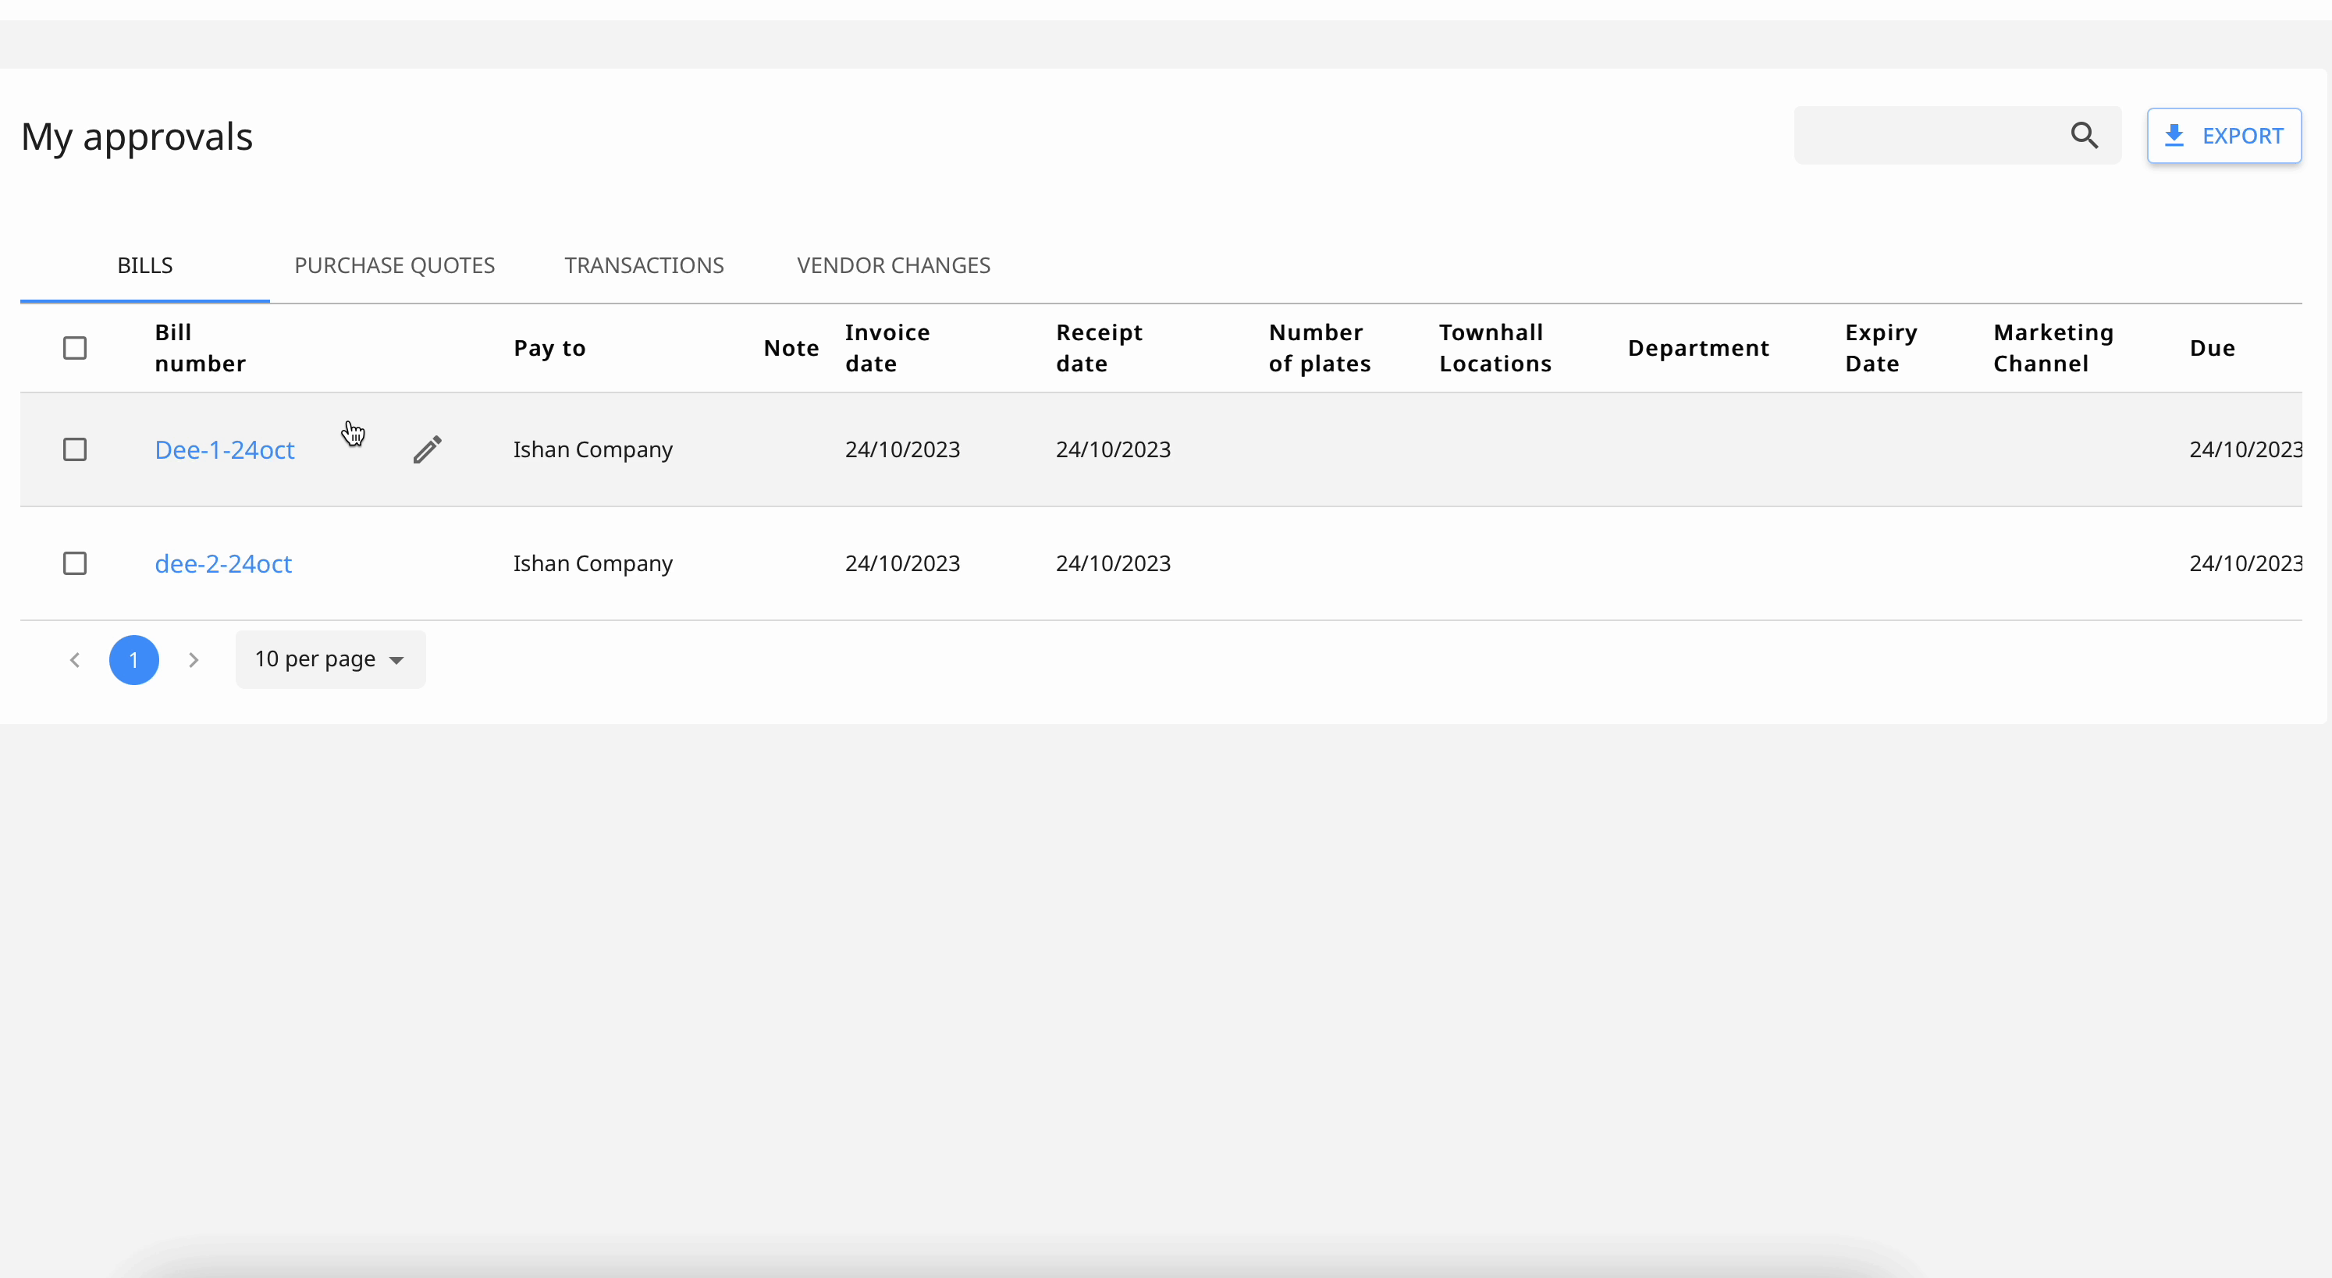
Task: Click the download icon in the Export button
Action: coord(2174,136)
